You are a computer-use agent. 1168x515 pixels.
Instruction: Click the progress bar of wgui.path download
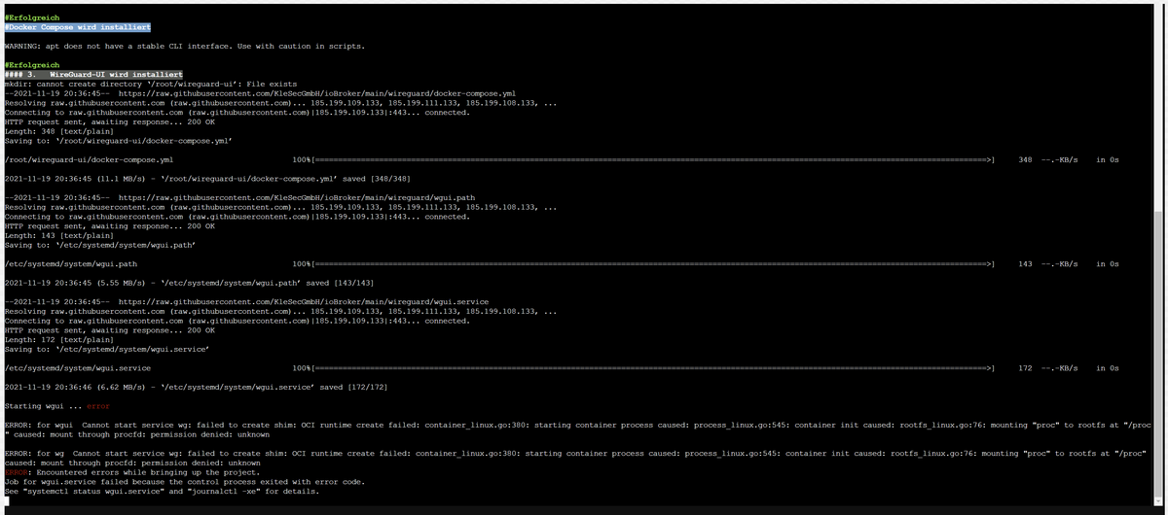642,263
